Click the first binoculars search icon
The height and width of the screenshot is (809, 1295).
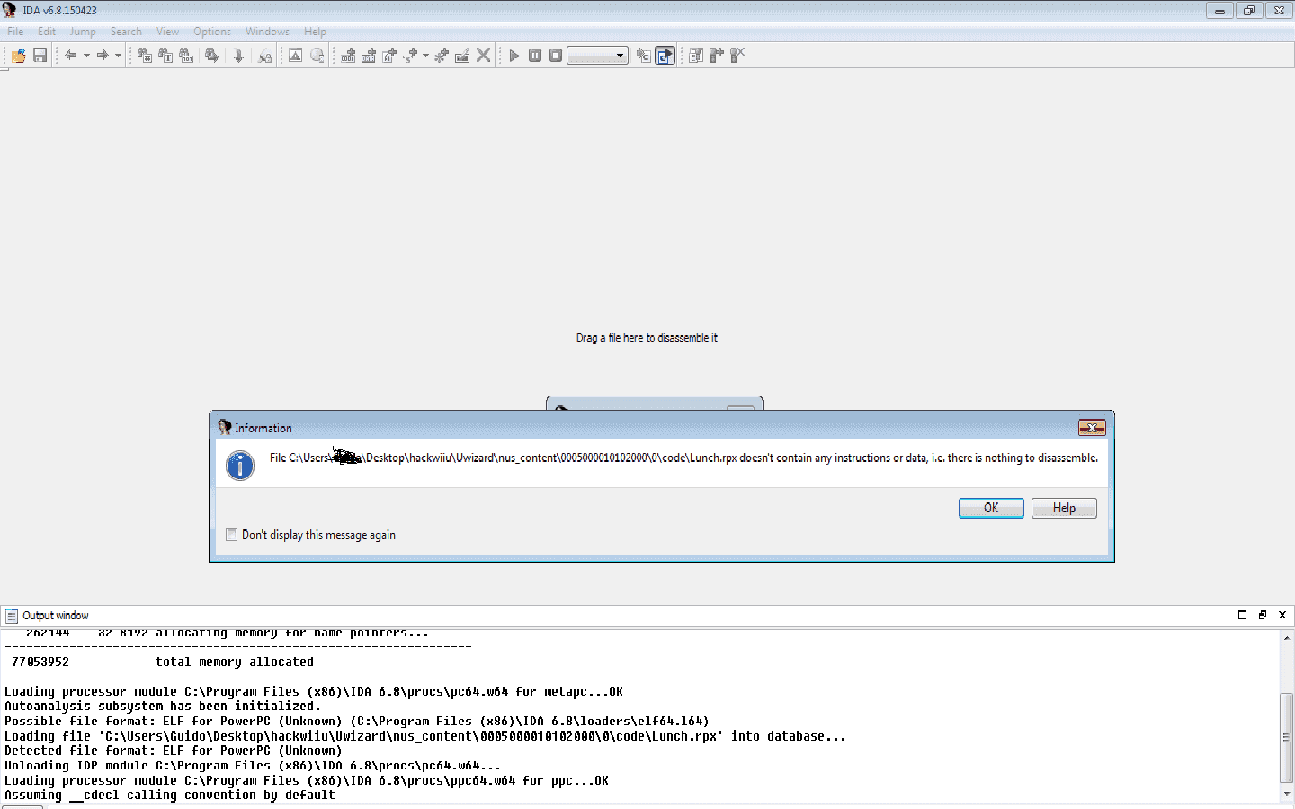(145, 55)
